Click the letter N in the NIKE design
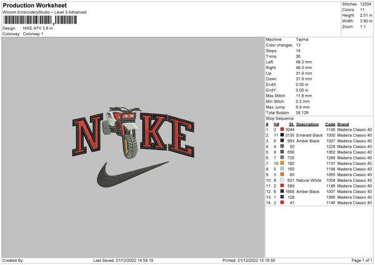 (87, 135)
